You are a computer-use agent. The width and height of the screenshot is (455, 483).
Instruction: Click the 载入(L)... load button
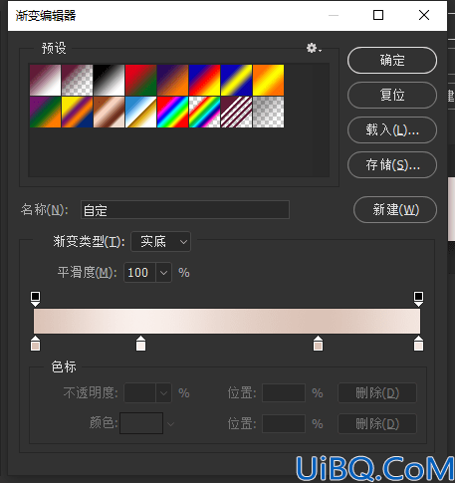coord(392,129)
